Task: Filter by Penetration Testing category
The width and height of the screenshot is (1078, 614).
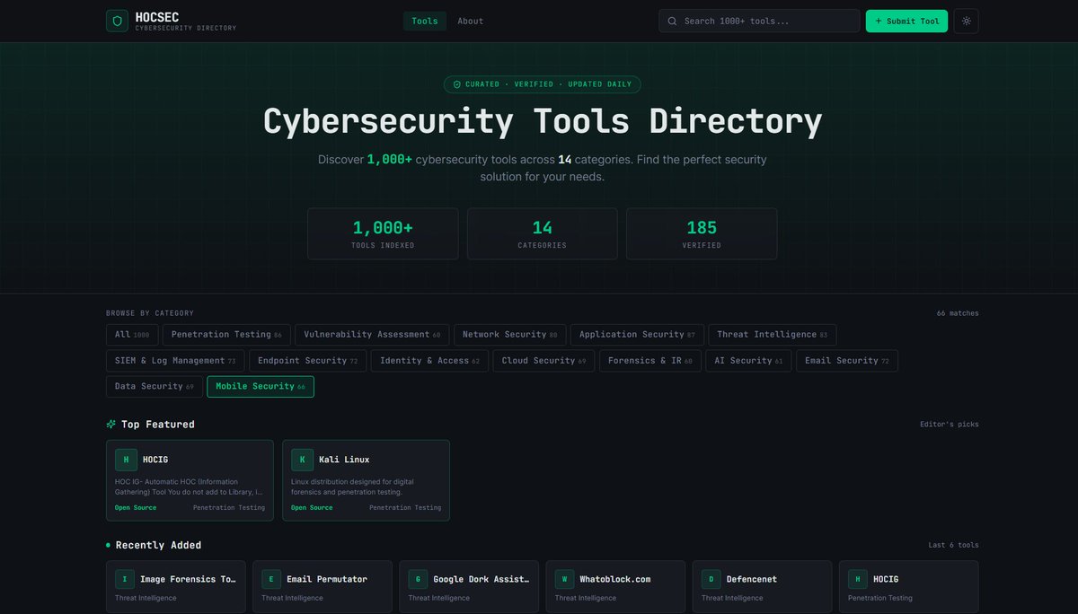Action: click(226, 335)
